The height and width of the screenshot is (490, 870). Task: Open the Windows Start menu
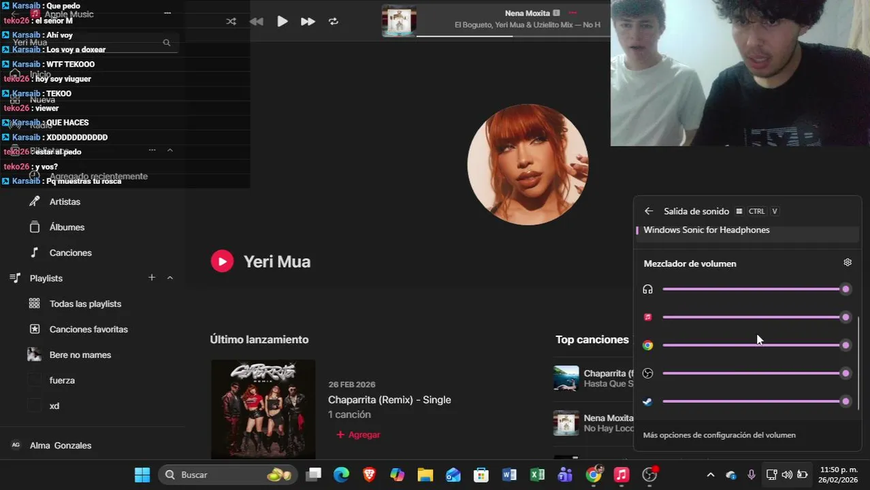(x=142, y=474)
